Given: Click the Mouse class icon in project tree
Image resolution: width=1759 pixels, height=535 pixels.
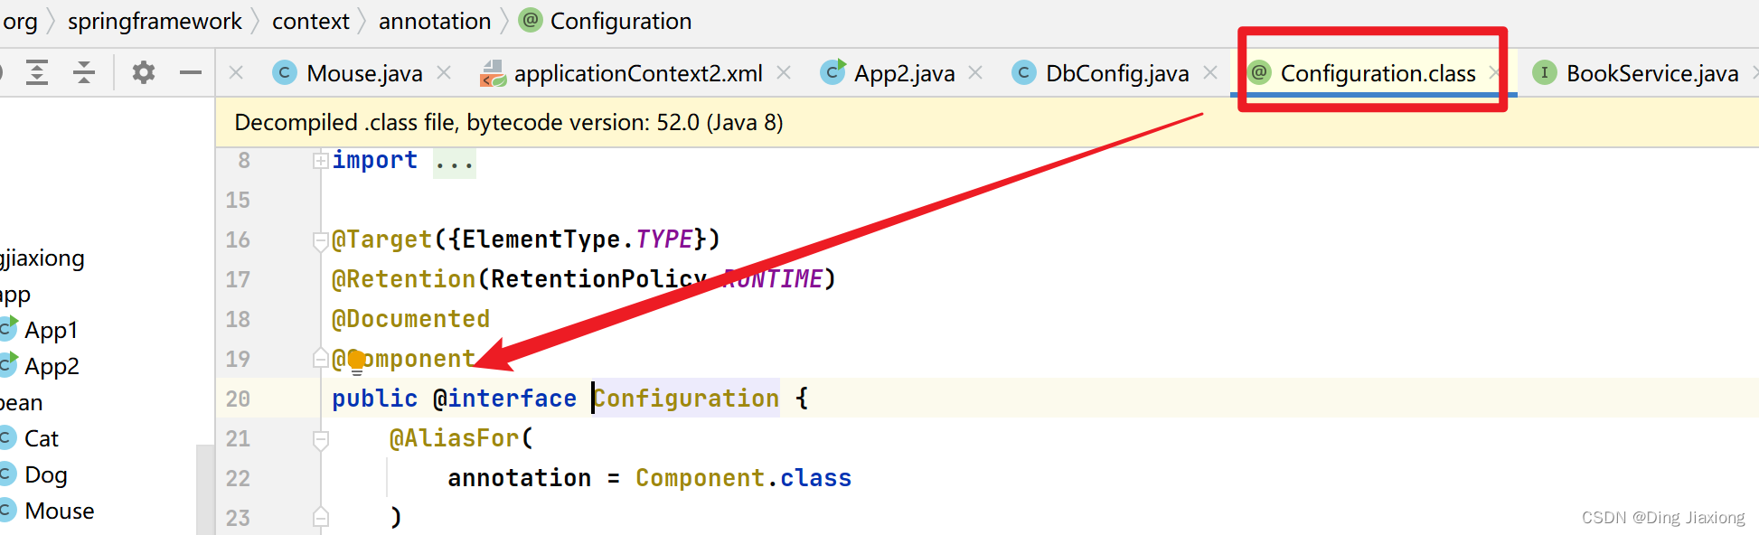Looking at the screenshot, I should pos(7,511).
